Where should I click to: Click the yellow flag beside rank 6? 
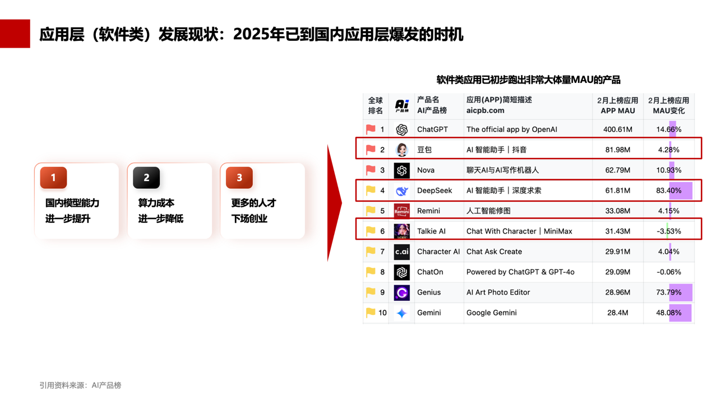pyautogui.click(x=371, y=231)
